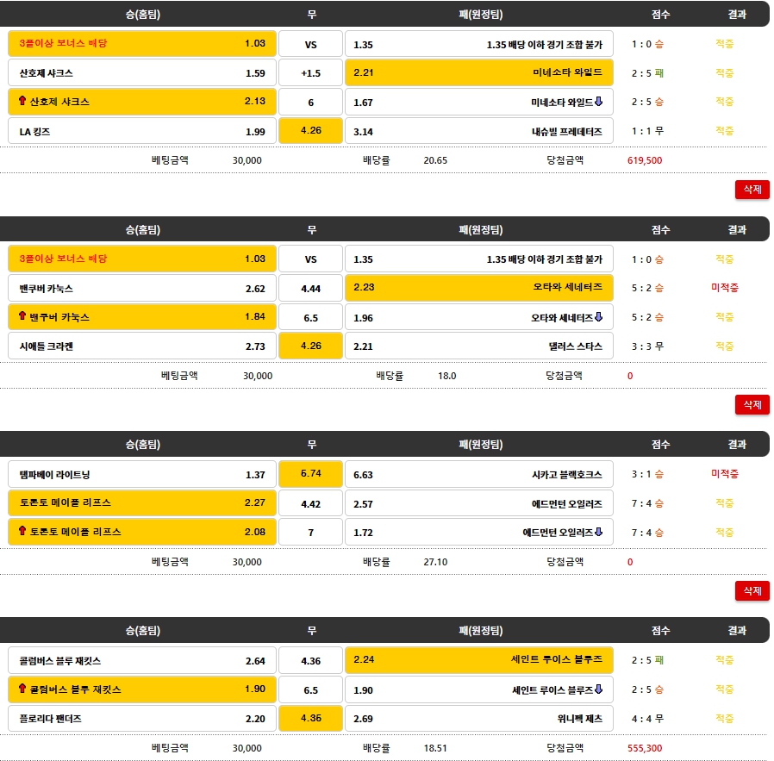Click the 18.0 odds value
The height and width of the screenshot is (761, 774).
pos(446,376)
